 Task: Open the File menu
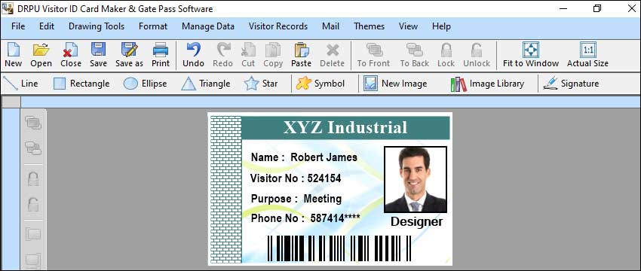coord(18,26)
